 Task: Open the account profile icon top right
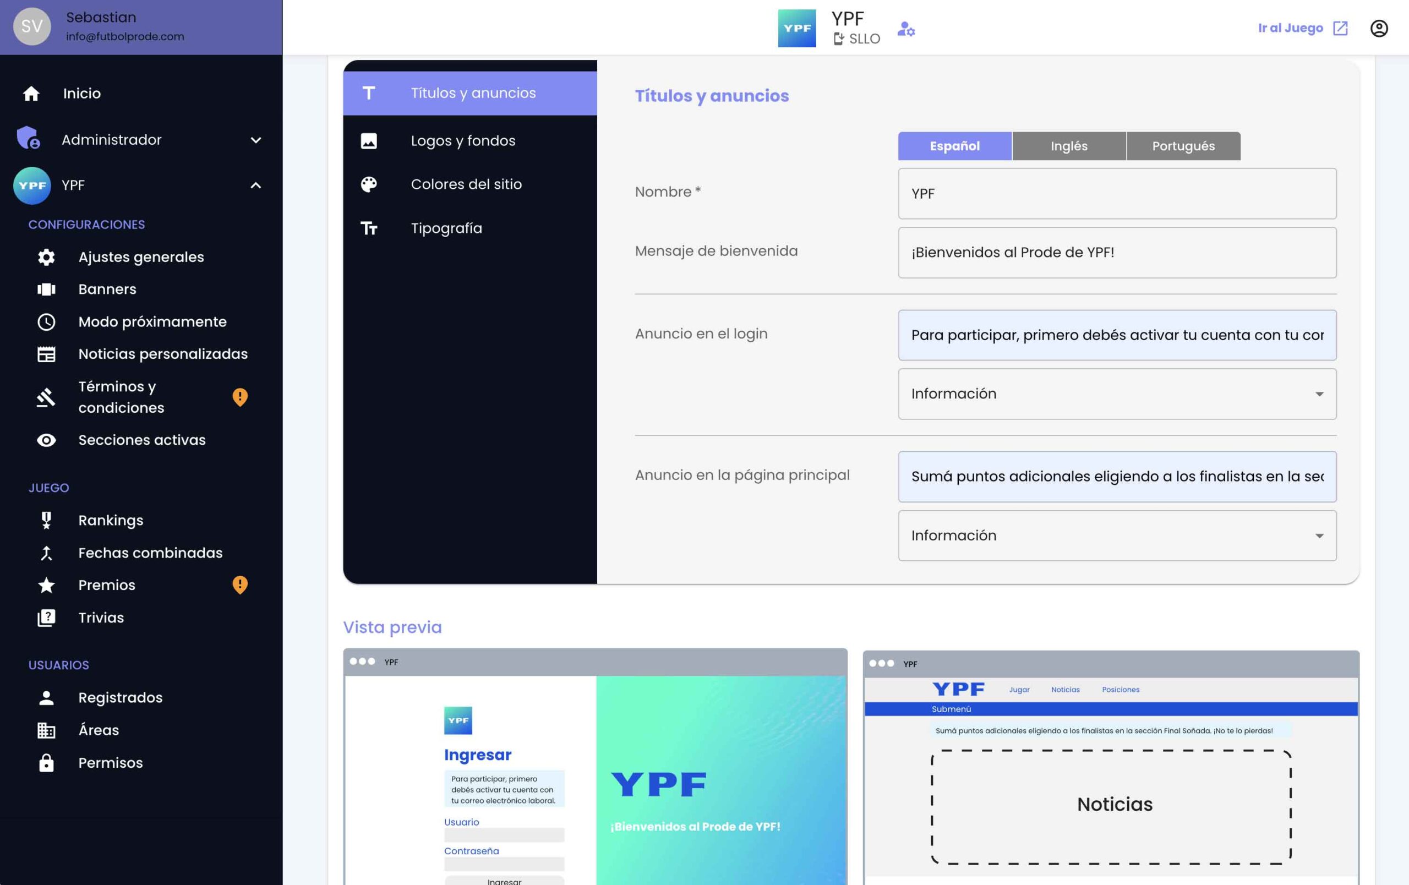click(1379, 28)
